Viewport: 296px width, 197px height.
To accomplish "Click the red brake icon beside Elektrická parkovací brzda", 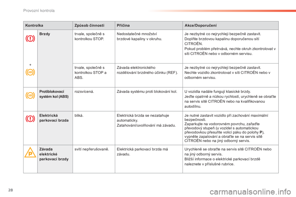I will pos(30,119).
